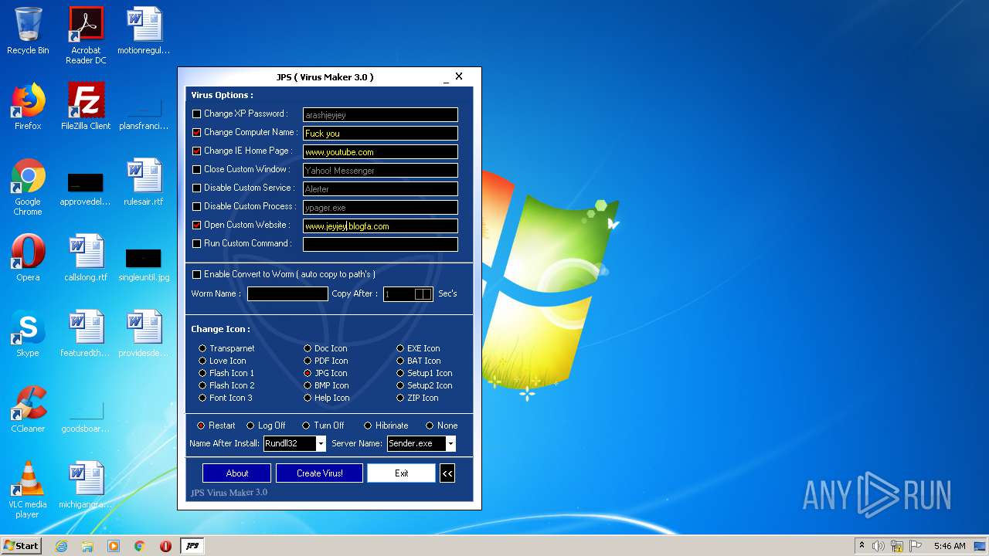Uncheck Open Custom Website option
This screenshot has width=989, height=556.
pos(196,225)
